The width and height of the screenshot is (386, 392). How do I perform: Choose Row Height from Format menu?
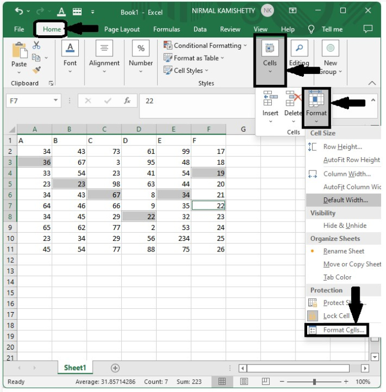point(342,147)
